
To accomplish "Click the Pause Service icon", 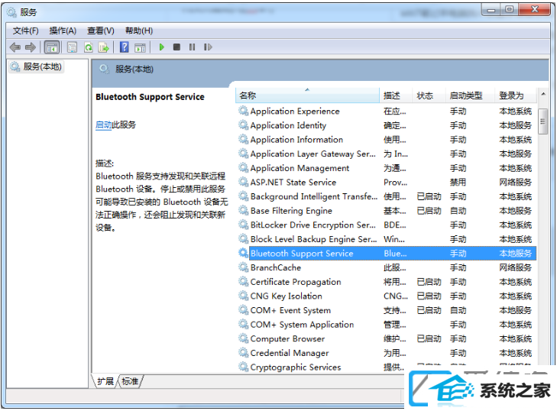I will tap(193, 47).
